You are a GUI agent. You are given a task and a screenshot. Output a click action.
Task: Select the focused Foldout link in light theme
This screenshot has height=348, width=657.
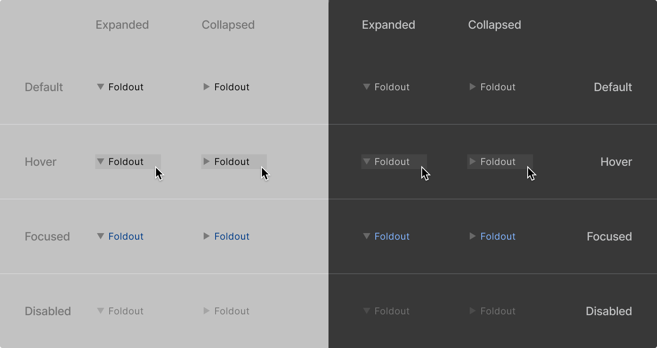[126, 236]
